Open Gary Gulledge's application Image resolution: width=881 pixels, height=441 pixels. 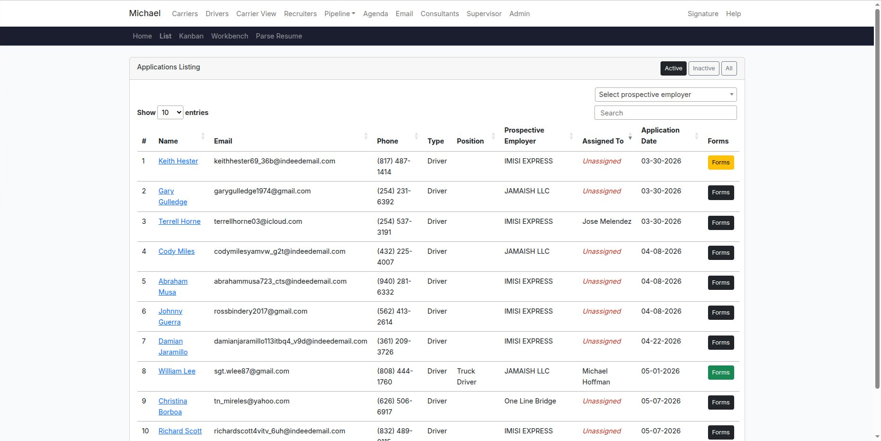[x=173, y=197]
